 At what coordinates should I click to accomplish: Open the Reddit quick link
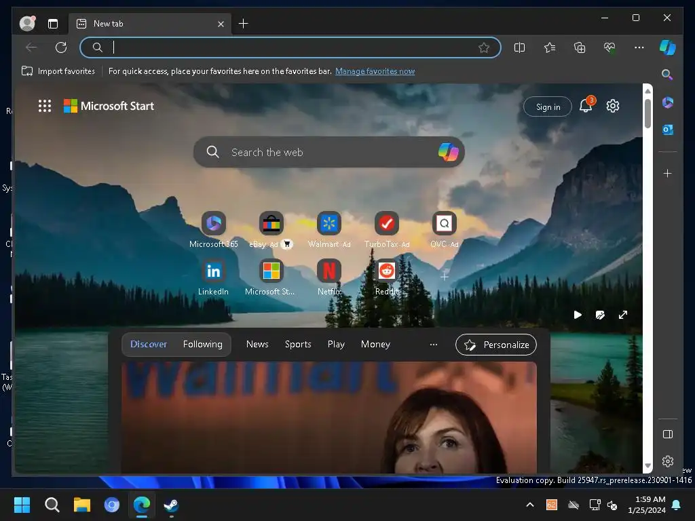[386, 277]
